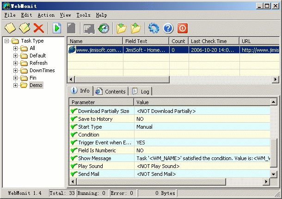
Task: Switch to the Log tab
Action: click(x=141, y=92)
